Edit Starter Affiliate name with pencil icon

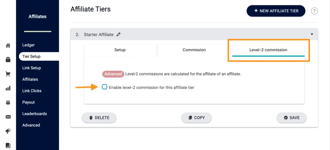pyautogui.click(x=119, y=34)
